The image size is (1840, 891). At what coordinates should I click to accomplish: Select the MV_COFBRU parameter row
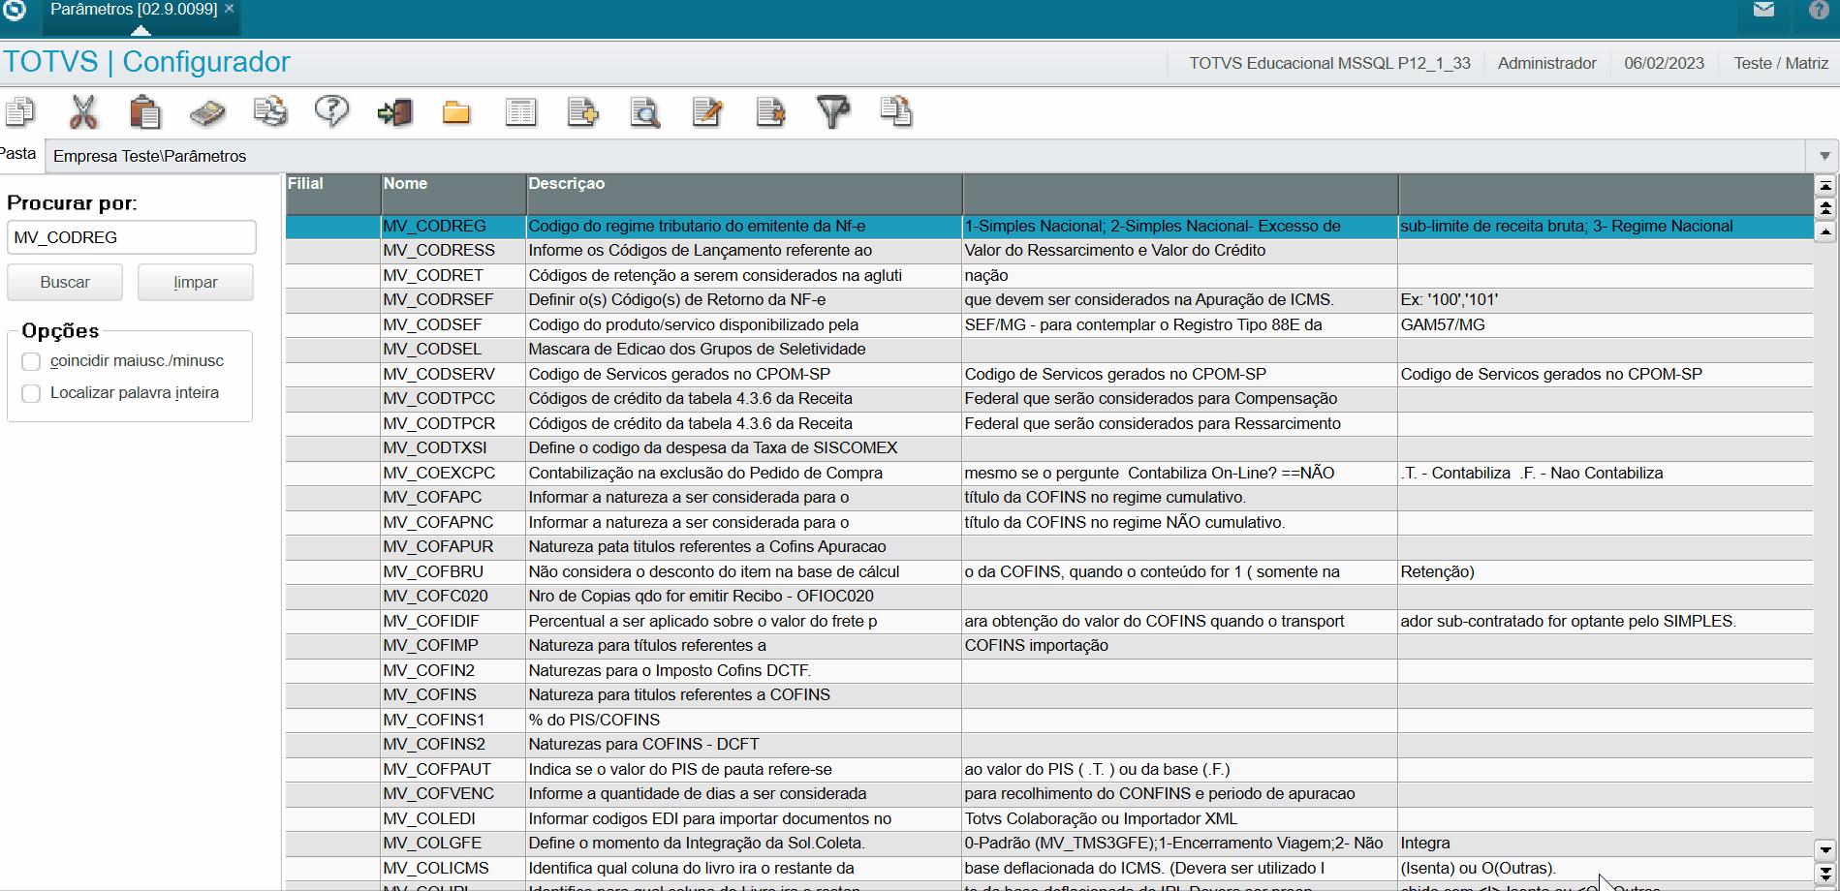point(1049,572)
